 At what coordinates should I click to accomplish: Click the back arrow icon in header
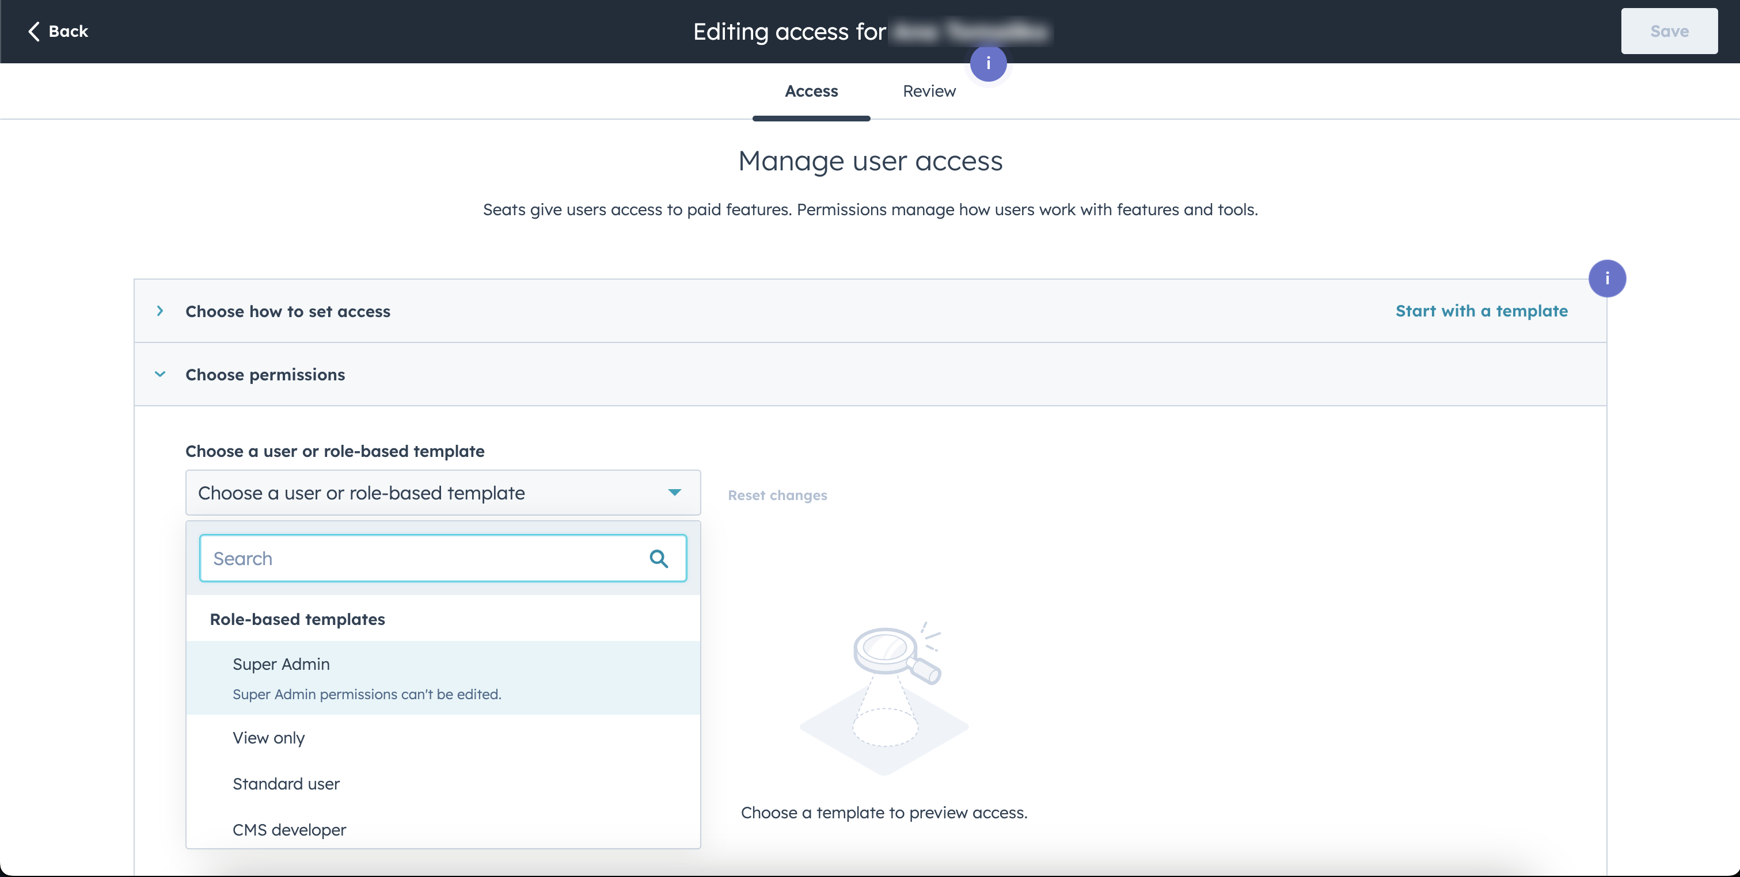pyautogui.click(x=34, y=31)
